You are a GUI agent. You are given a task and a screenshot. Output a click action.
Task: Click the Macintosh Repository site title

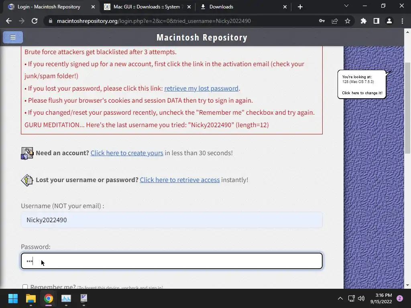(x=202, y=37)
